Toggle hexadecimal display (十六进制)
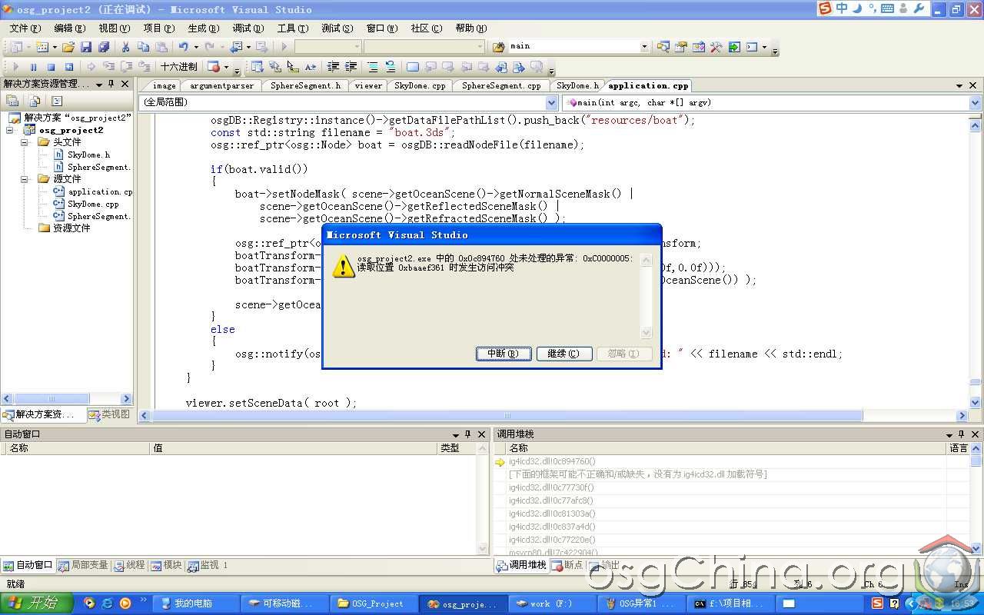Screen dimensions: 984x615 [178, 67]
